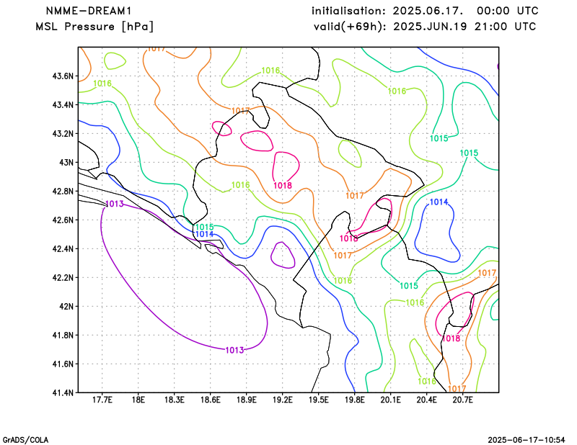Click the 43.2N latitude label
577x445 pixels.
pyautogui.click(x=63, y=133)
